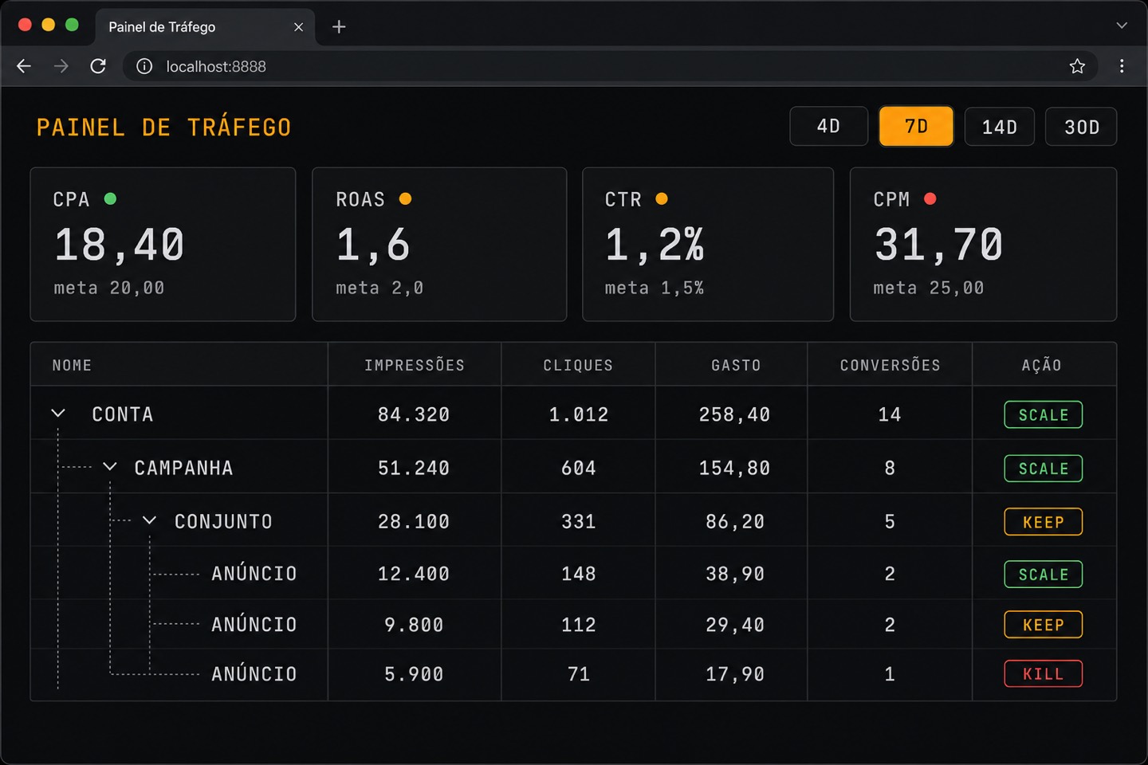The width and height of the screenshot is (1148, 765).
Task: Collapse the CAMPANHA row chevron
Action: tap(110, 466)
